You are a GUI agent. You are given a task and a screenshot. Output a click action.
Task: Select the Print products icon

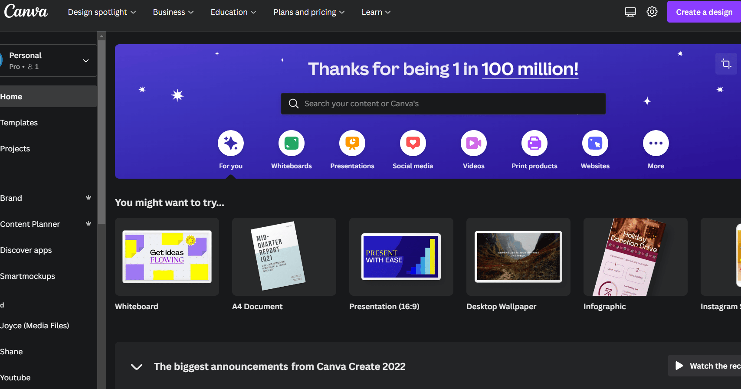[x=534, y=143]
